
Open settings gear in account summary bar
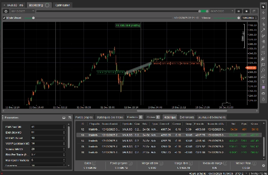(x=264, y=166)
